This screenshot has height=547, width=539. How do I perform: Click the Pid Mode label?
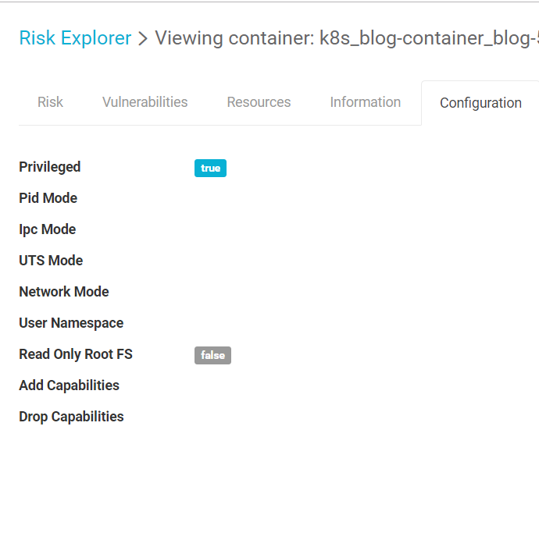48,198
